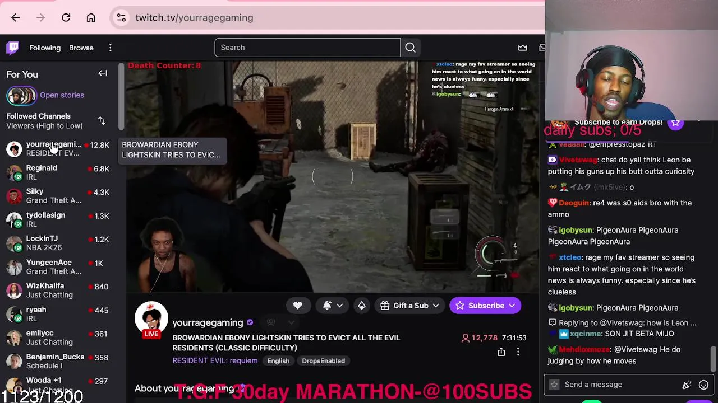The image size is (718, 403).
Task: Open the Gift a Sub dropdown
Action: 410,306
